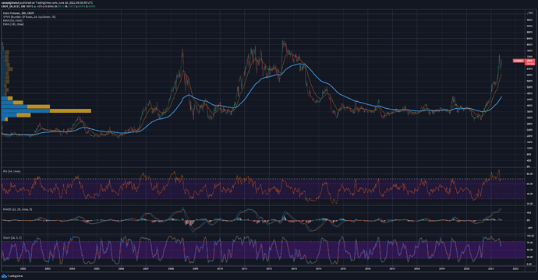This screenshot has width=538, height=280.
Task: Click the longest yellow volume profile bar
Action: tap(70, 111)
